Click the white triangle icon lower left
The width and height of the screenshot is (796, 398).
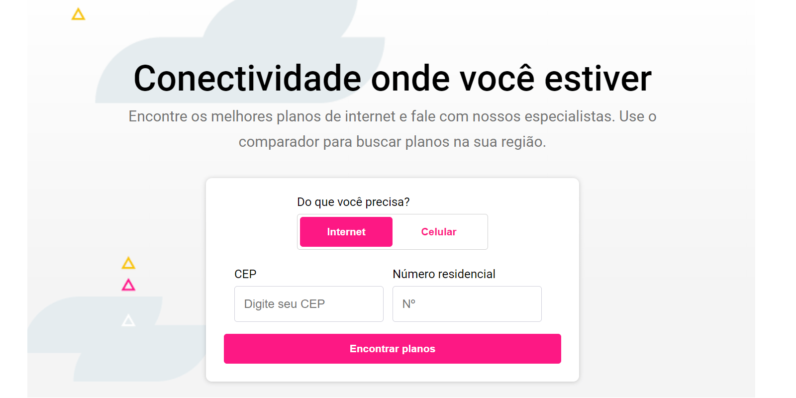(128, 320)
